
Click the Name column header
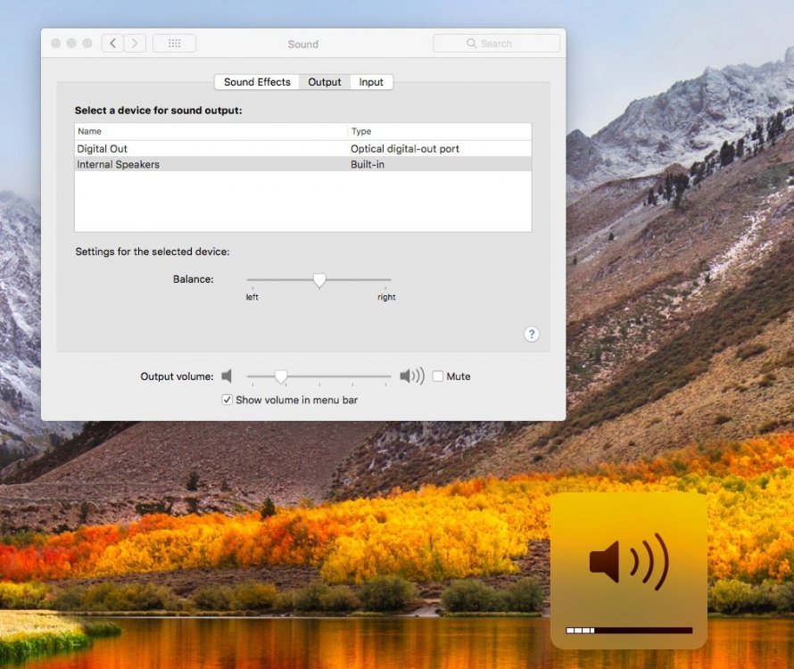(211, 131)
